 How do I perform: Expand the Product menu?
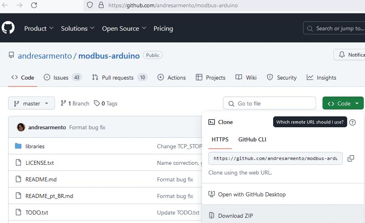point(39,28)
